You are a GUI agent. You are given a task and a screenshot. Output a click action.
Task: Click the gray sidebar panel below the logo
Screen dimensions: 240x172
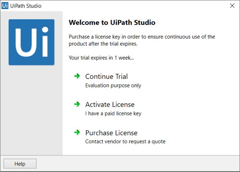(x=31, y=110)
